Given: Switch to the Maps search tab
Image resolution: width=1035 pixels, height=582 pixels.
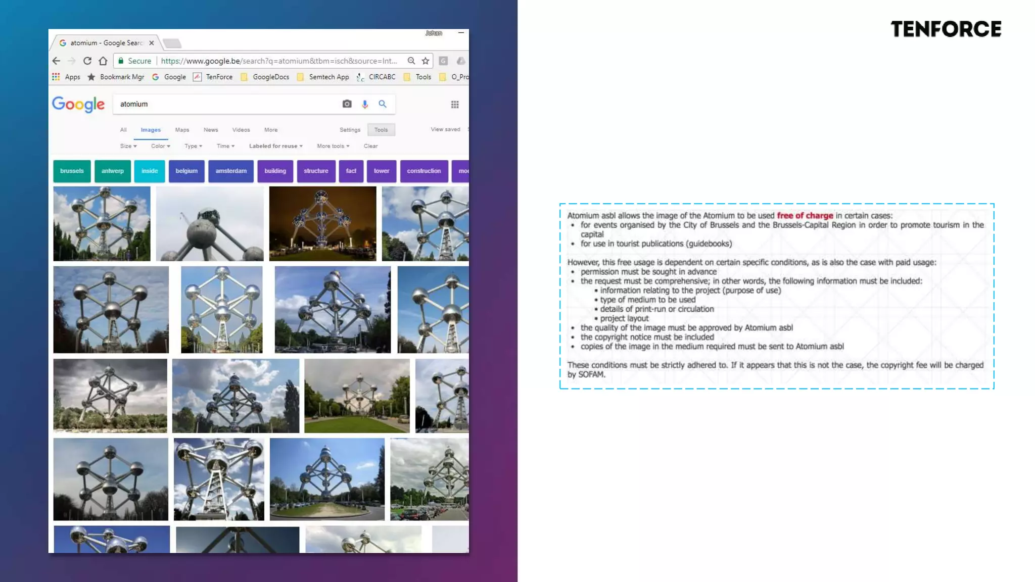Looking at the screenshot, I should 182,130.
